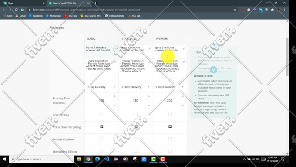Open the red Camtasia recorder taskbar icon
This screenshot has height=167, width=296.
163,159
